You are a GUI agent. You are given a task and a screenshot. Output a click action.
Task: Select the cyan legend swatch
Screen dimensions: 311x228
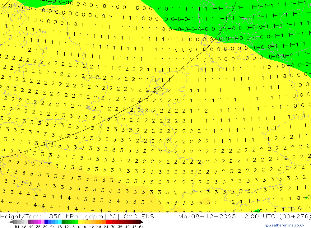(60, 222)
